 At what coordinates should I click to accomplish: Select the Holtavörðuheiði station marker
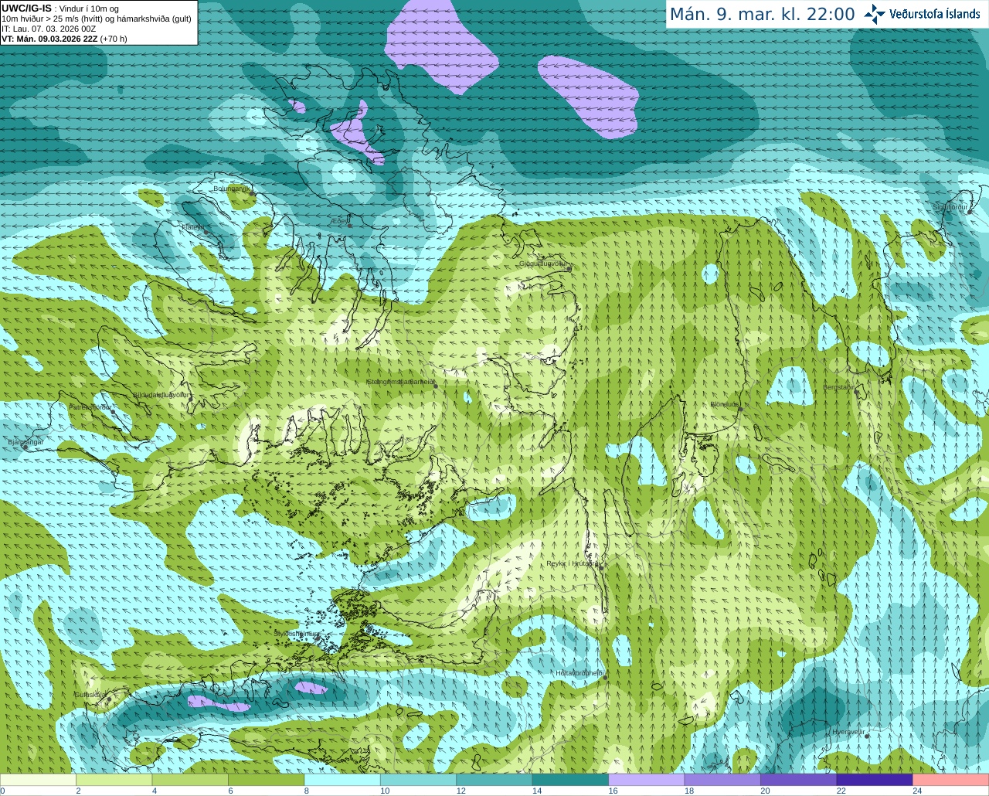coord(605,677)
